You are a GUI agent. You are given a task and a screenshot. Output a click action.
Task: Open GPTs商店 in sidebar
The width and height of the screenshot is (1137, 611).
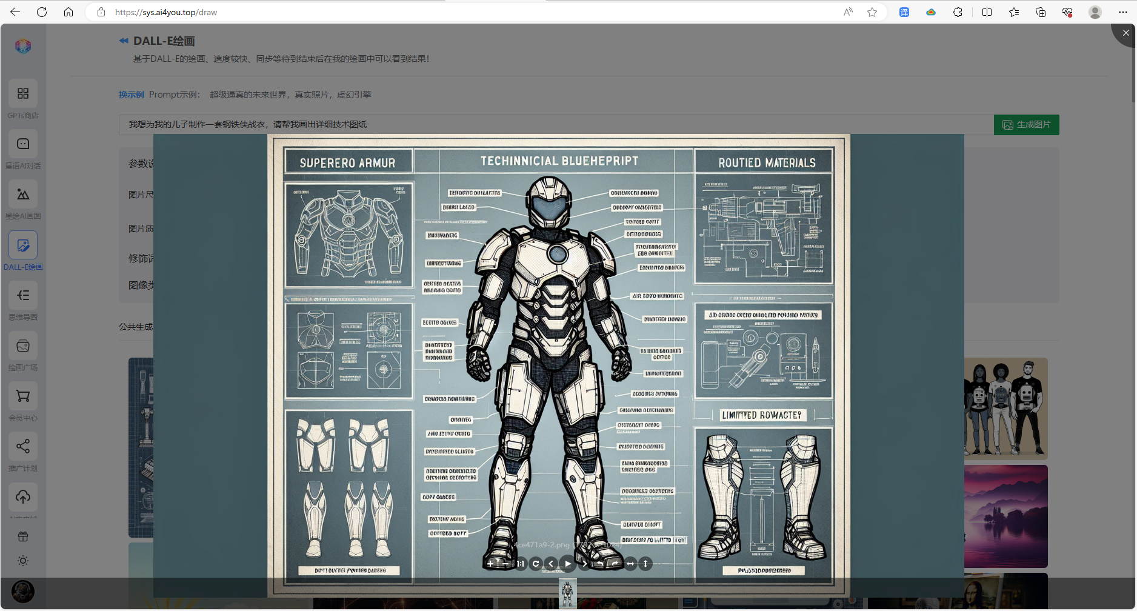pyautogui.click(x=23, y=100)
